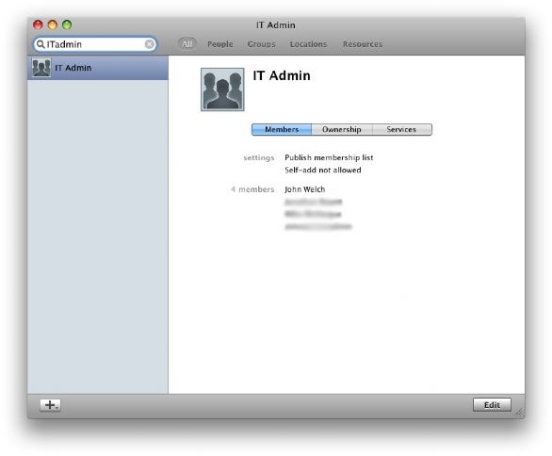Show All directory entries
Viewport: 552px width, 456px height.
[187, 44]
